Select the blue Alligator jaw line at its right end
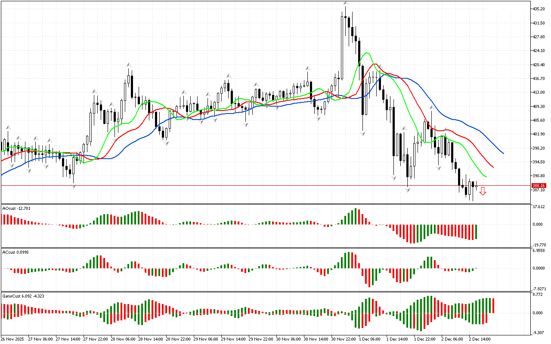Image resolution: width=551 pixels, height=344 pixels. pyautogui.click(x=503, y=153)
